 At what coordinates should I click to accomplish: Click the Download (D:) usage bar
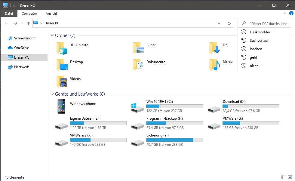251,106
